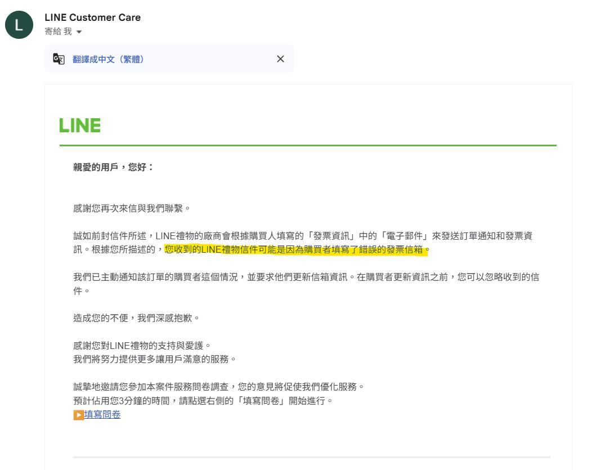Viewport: 614px width, 470px height.
Task: Click the sender avatar with letter L
Action: coord(19,25)
